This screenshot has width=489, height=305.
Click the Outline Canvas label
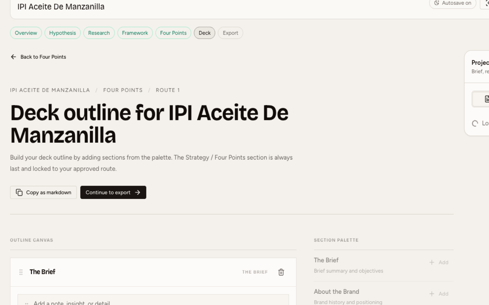point(32,240)
